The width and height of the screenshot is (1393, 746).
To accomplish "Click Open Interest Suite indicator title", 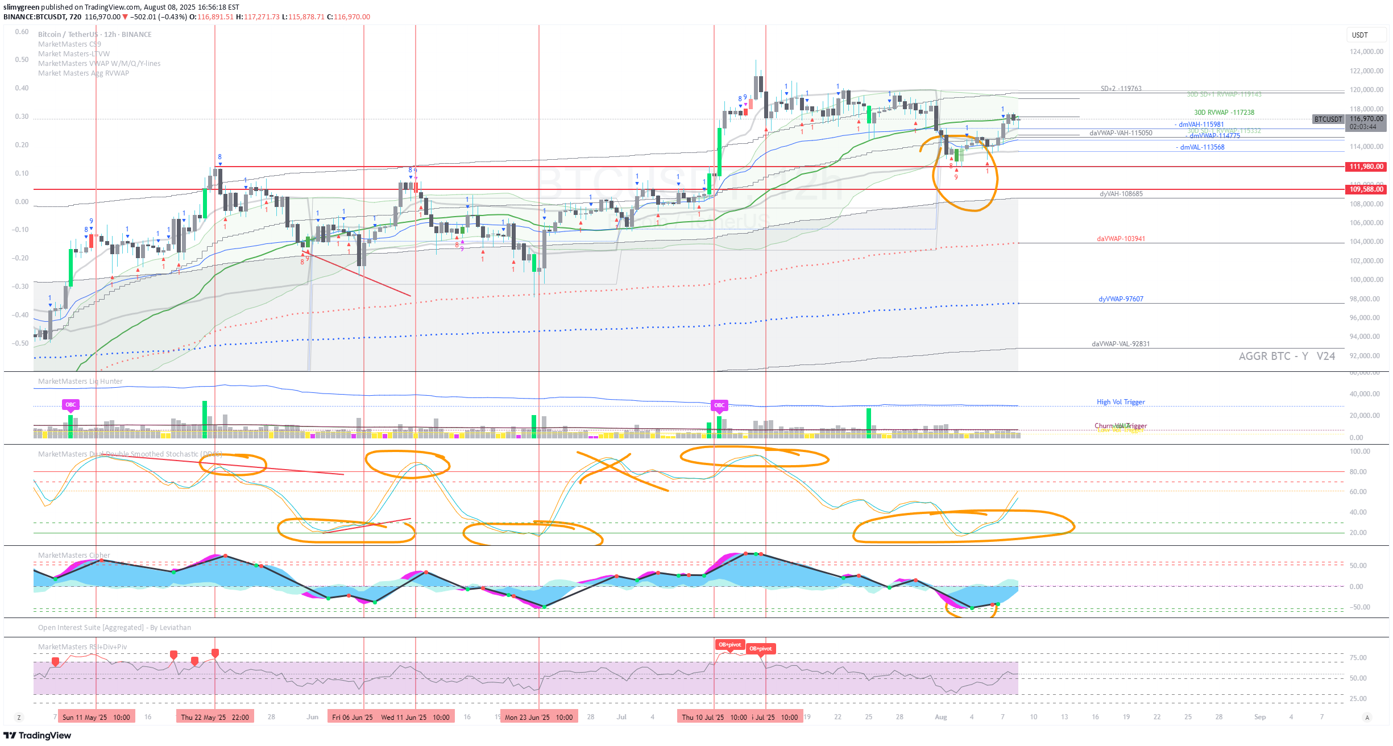I will coord(114,628).
